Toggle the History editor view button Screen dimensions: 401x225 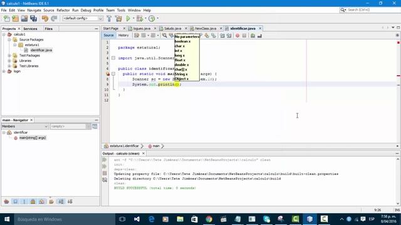tap(123, 35)
